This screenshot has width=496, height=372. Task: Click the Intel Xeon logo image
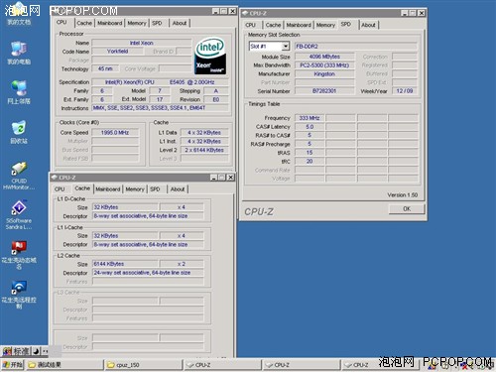tap(210, 56)
